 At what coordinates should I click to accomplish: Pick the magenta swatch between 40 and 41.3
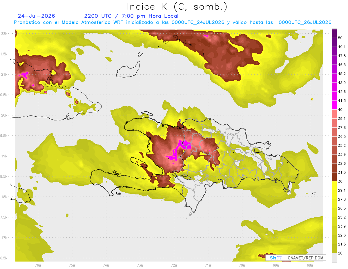click(334, 105)
